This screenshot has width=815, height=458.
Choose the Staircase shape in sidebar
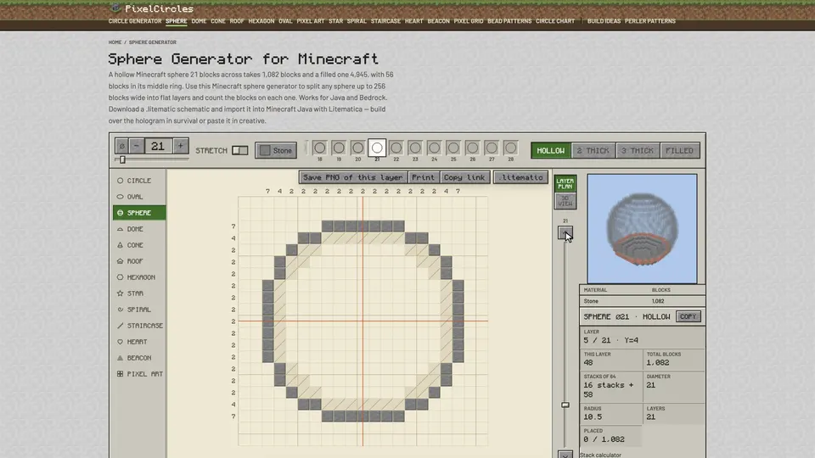139,325
